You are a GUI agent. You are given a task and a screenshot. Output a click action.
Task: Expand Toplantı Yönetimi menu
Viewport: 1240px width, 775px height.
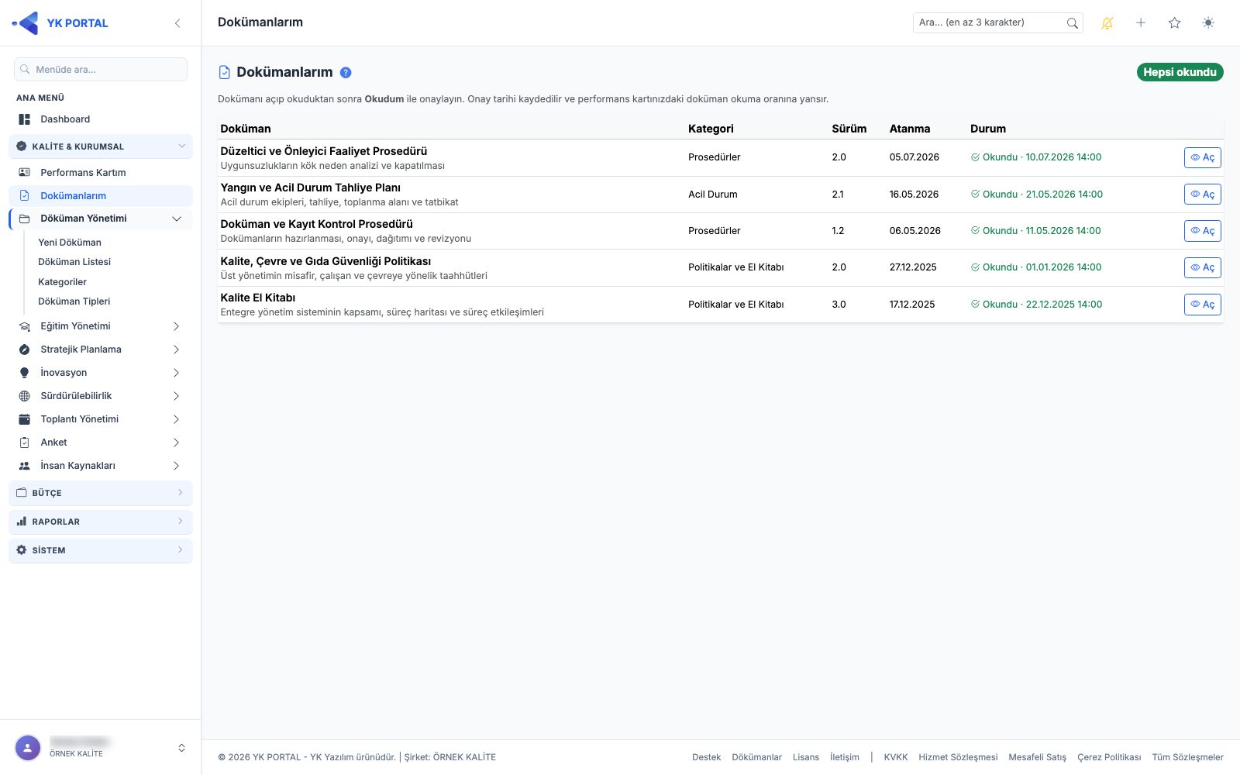[x=101, y=419]
